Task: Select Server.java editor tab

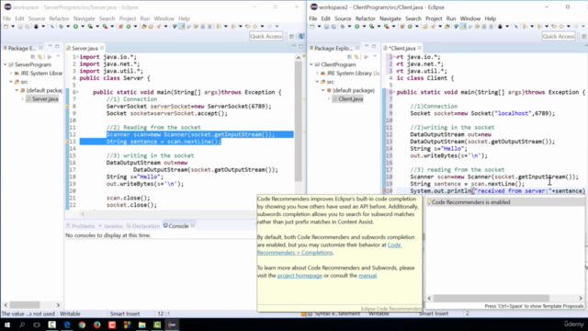Action: pyautogui.click(x=85, y=48)
